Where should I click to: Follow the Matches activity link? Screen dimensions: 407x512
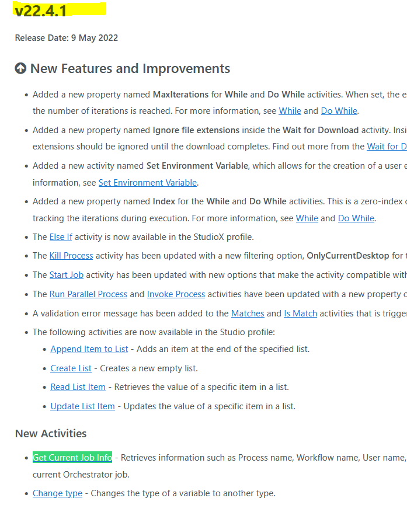[x=248, y=314]
